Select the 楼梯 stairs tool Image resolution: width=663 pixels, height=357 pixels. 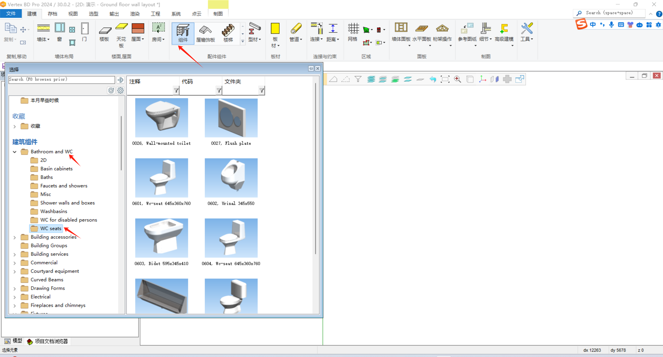(x=228, y=33)
